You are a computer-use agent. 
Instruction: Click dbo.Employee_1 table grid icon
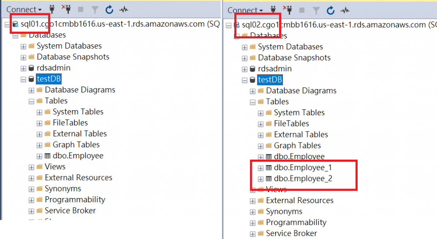click(269, 168)
